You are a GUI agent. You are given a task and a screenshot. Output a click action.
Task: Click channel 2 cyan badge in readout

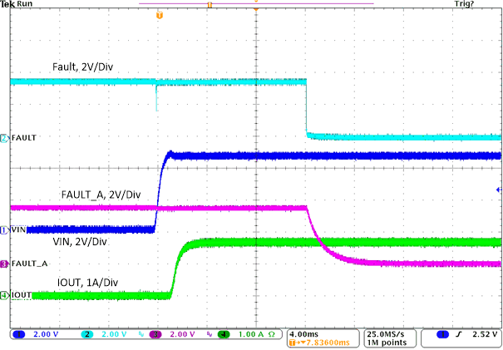[86, 334]
